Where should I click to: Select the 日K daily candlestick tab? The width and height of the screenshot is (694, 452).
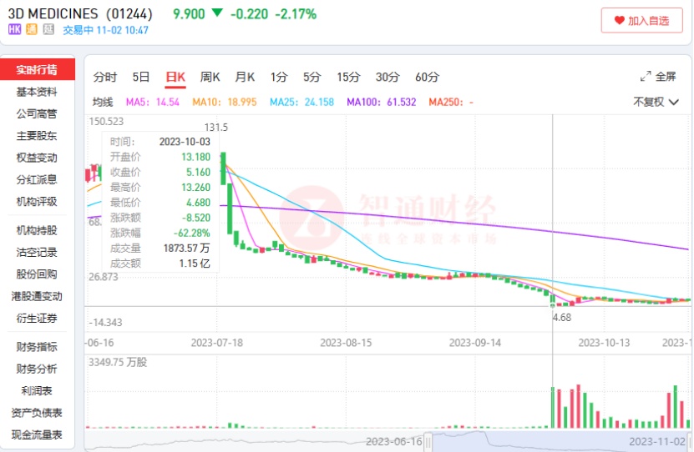(x=175, y=77)
